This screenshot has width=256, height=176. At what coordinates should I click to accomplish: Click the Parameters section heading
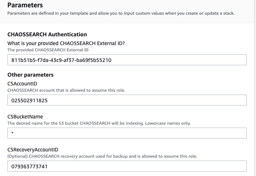coord(25,5)
